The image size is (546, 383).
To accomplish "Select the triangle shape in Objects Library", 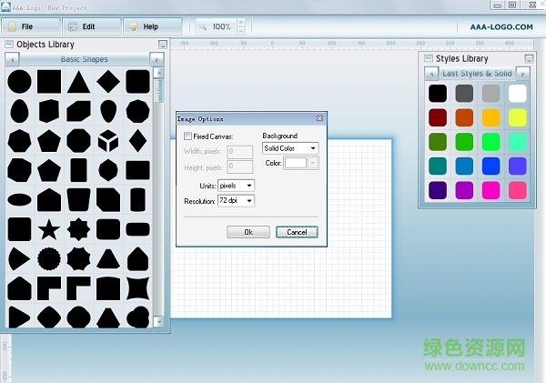I will (x=78, y=82).
